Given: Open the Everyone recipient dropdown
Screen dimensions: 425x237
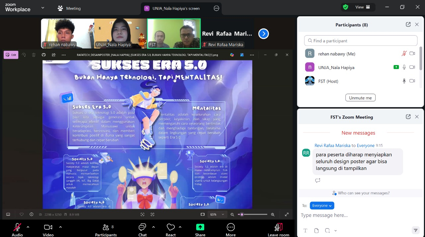Looking at the screenshot, I should (322, 205).
